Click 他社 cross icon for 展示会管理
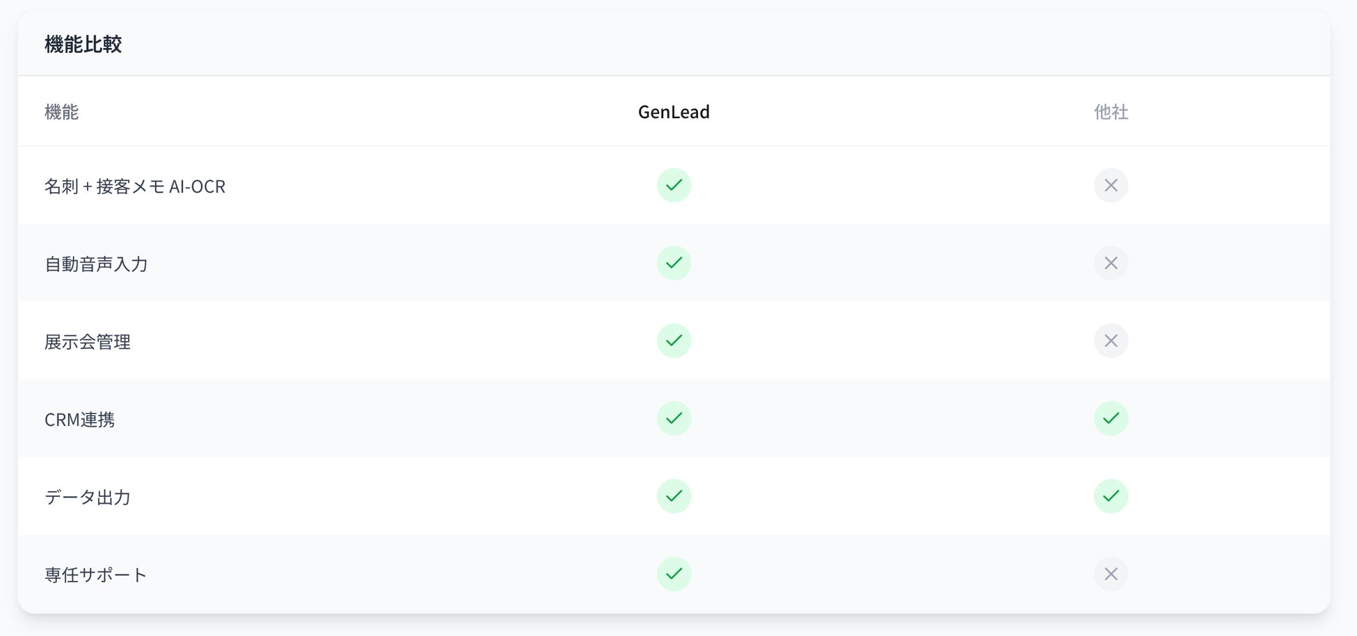Viewport: 1357px width, 636px height. pyautogui.click(x=1111, y=341)
